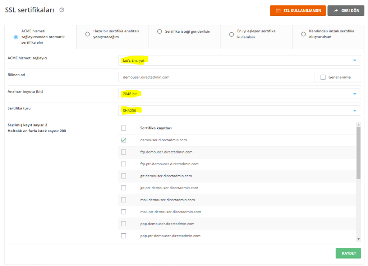
Task: Toggle the select-all checkbox above Sertifika kayıtları
Action: 124,128
